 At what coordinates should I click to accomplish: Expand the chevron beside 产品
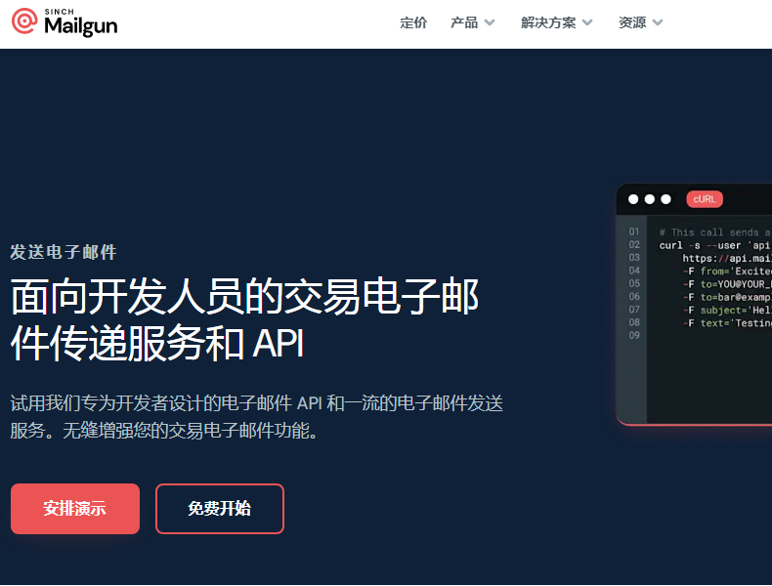(x=490, y=22)
